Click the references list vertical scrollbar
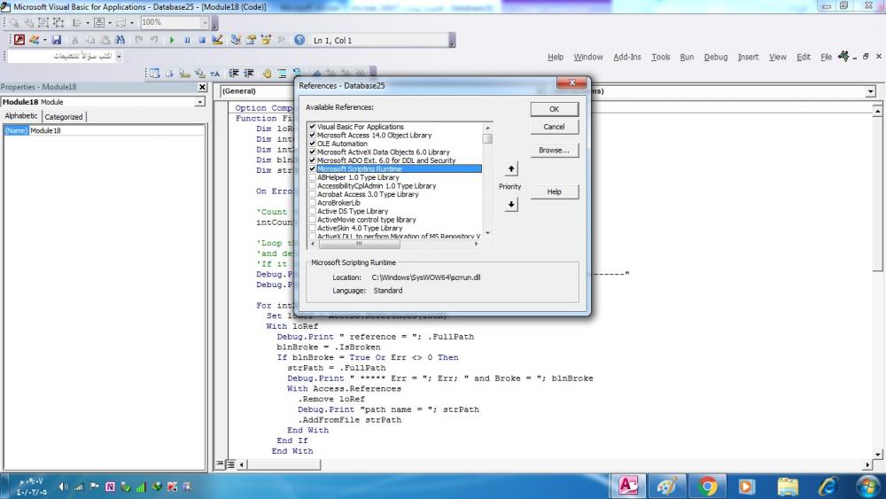 [487, 180]
